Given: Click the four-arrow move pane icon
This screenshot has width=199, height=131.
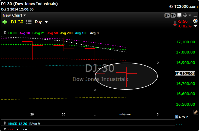Looking at the screenshot, I should pyautogui.click(x=185, y=15).
